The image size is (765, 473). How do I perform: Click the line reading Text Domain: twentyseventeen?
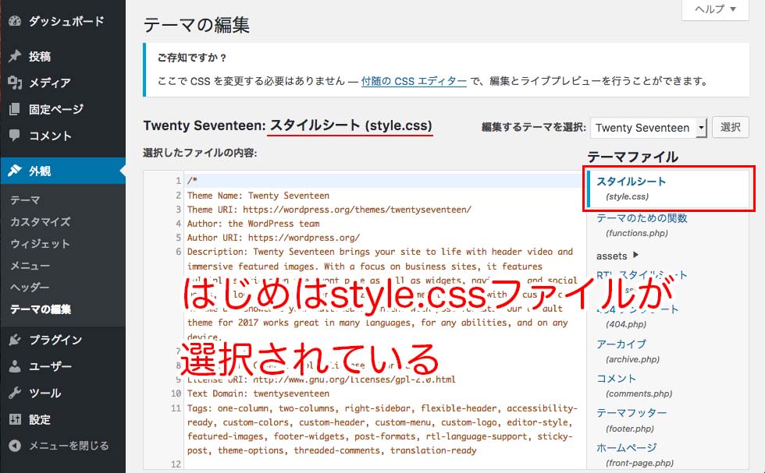258,393
